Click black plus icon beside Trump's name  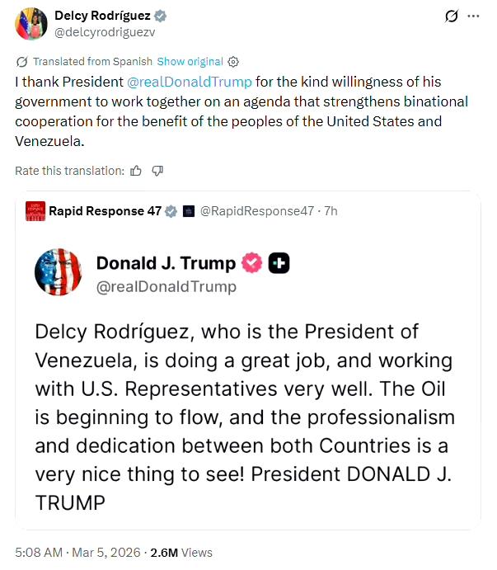pyautogui.click(x=279, y=263)
